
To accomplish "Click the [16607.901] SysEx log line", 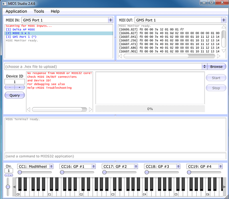I will pos(170,51).
